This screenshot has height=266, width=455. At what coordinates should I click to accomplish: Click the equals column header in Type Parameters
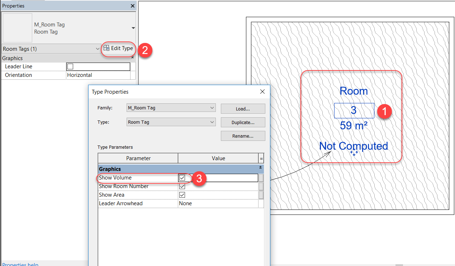pyautogui.click(x=261, y=158)
